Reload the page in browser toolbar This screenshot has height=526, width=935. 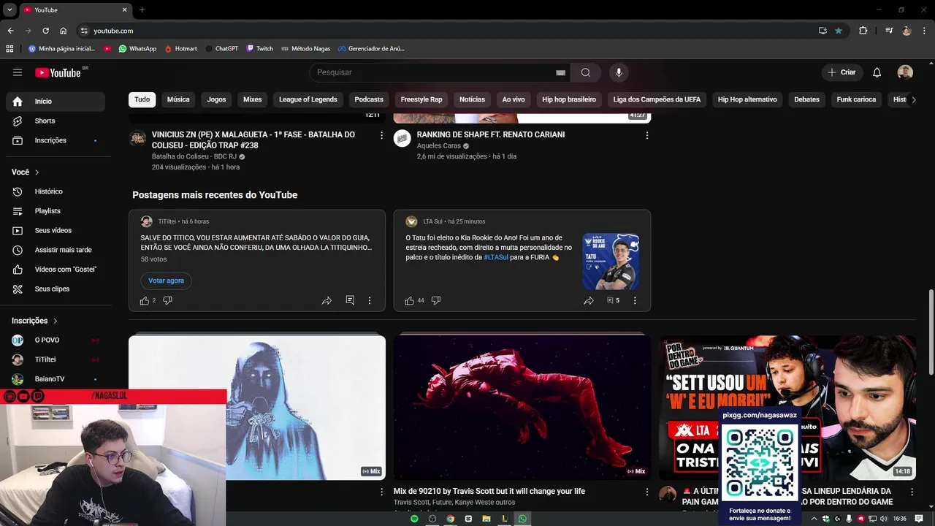point(45,31)
